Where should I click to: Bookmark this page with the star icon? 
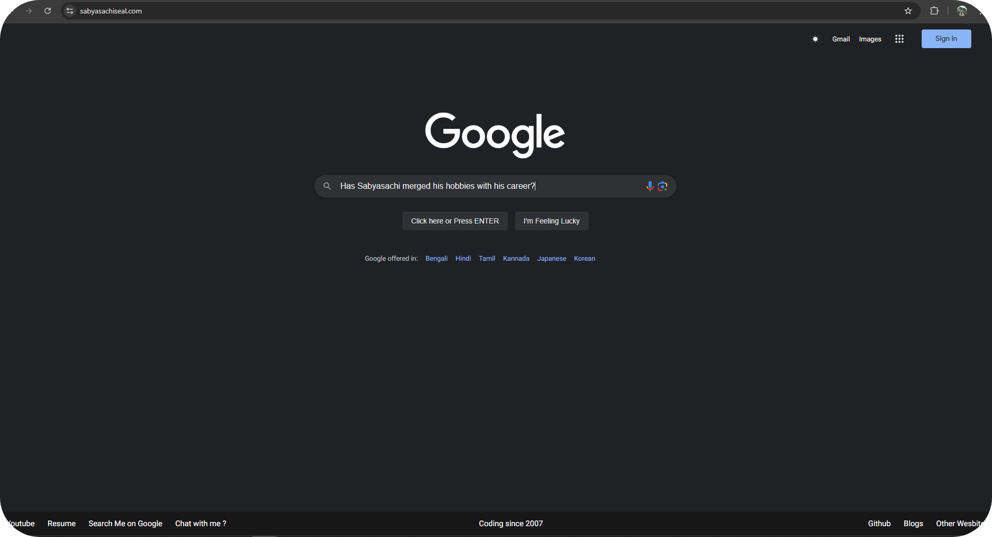(908, 11)
